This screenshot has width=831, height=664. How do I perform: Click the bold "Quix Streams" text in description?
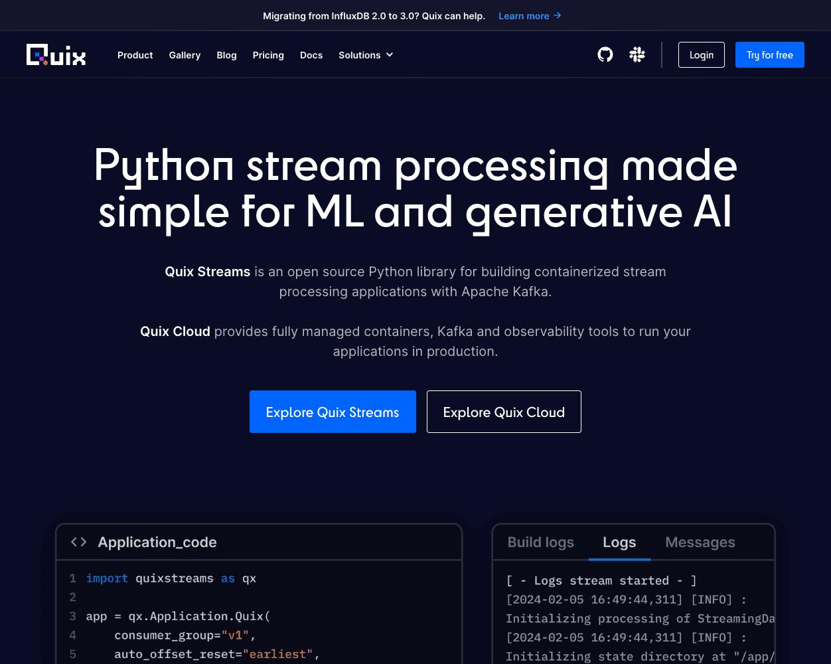208,272
